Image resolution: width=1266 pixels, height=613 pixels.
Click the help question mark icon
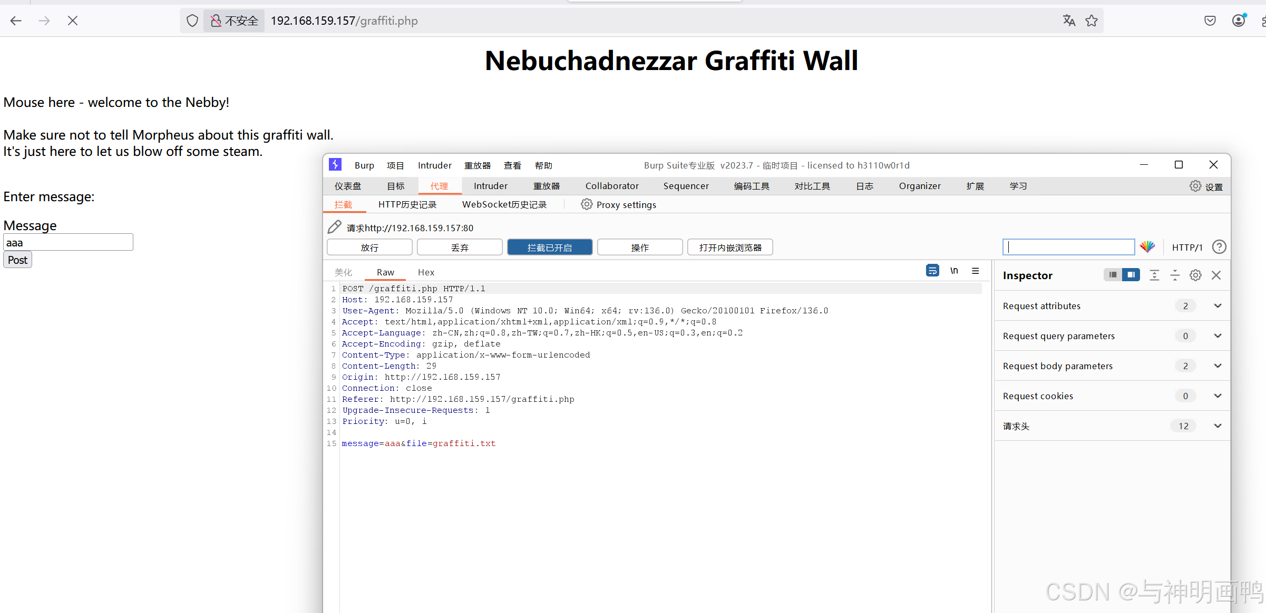tap(1219, 247)
